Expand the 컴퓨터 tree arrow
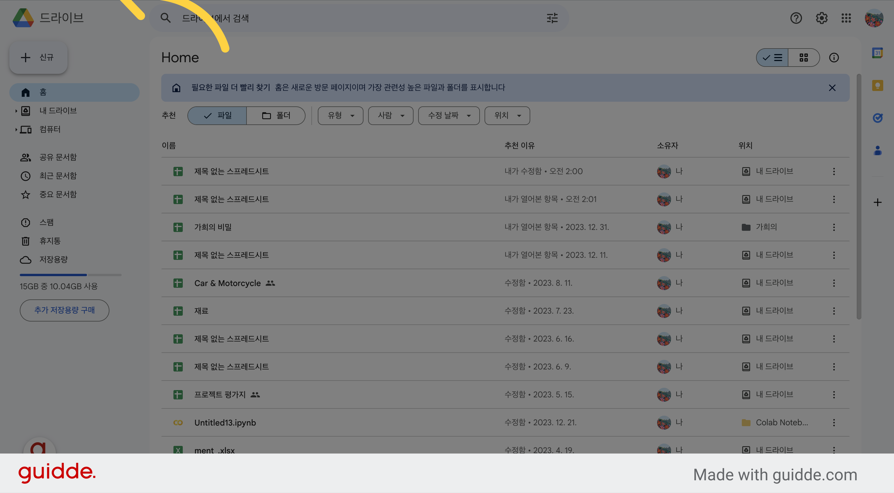894x493 pixels. pyautogui.click(x=16, y=130)
